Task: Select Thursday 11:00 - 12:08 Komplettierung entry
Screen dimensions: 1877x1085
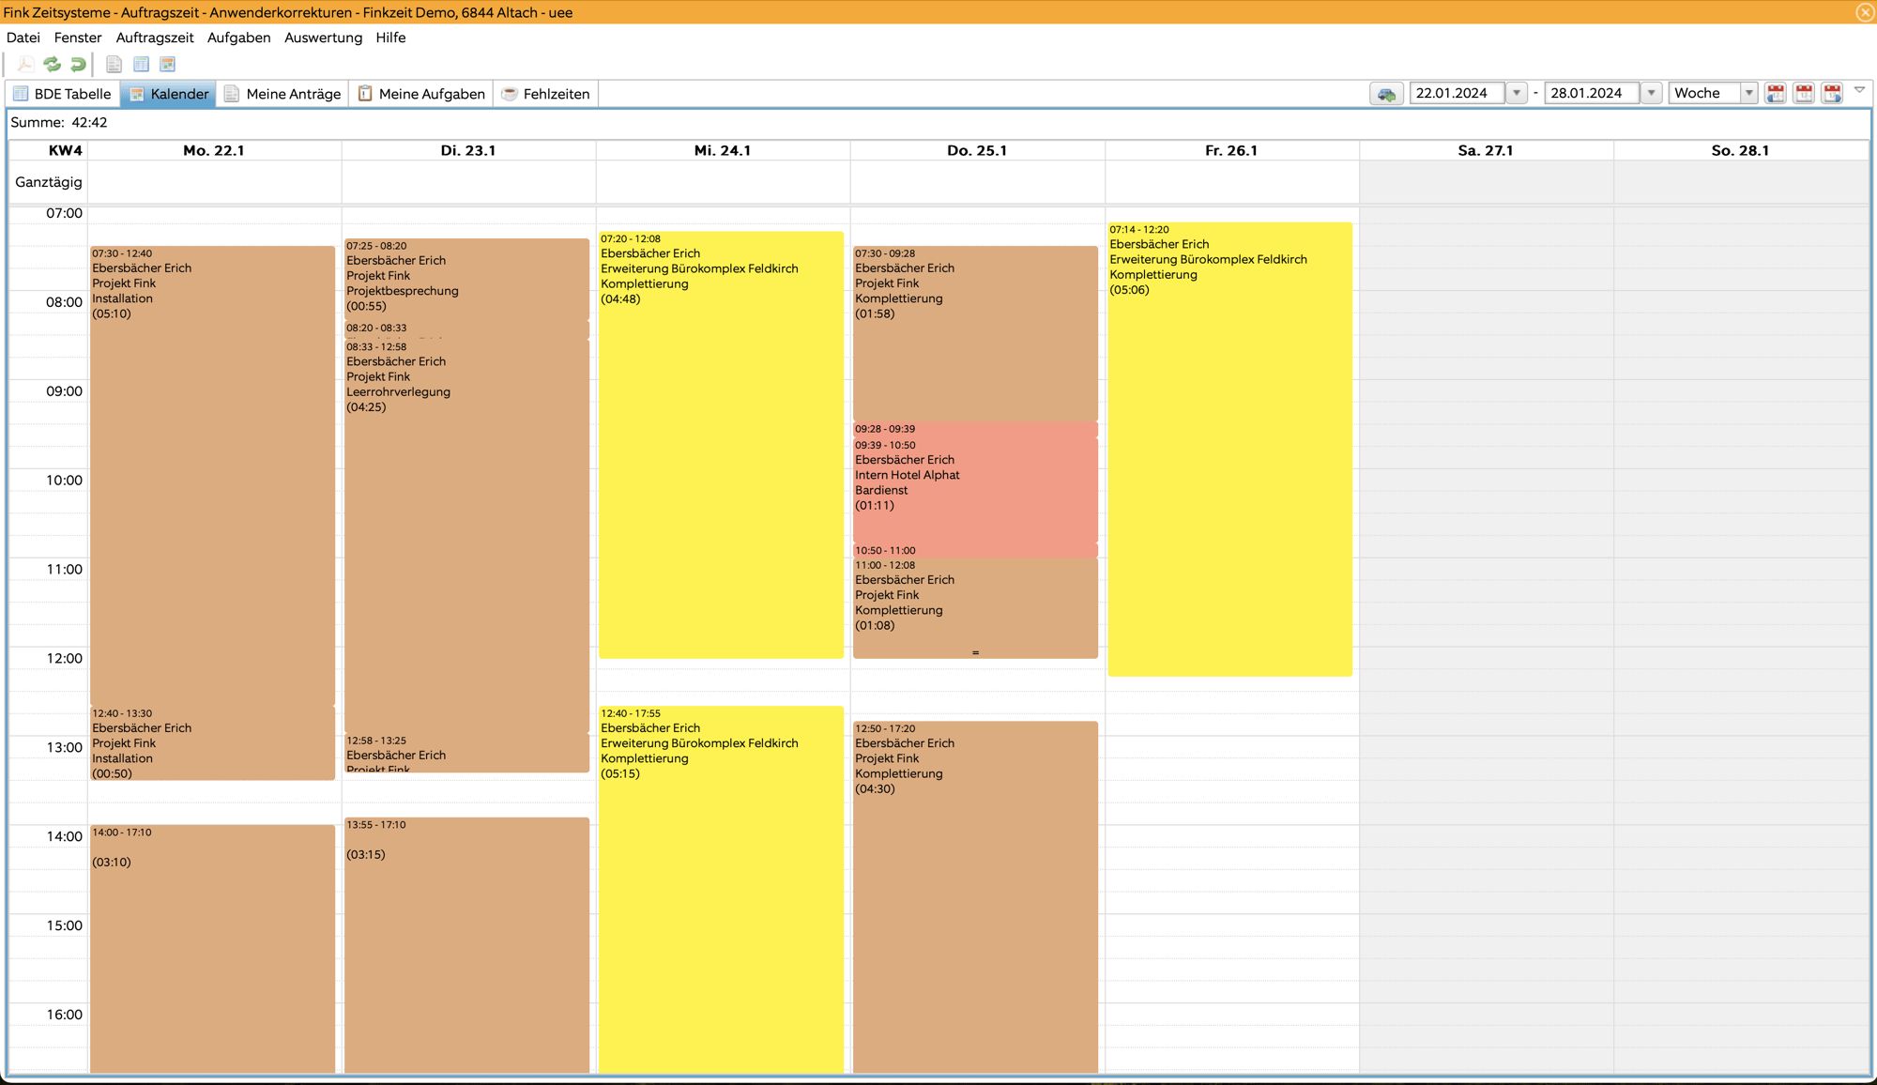Action: [x=975, y=608]
